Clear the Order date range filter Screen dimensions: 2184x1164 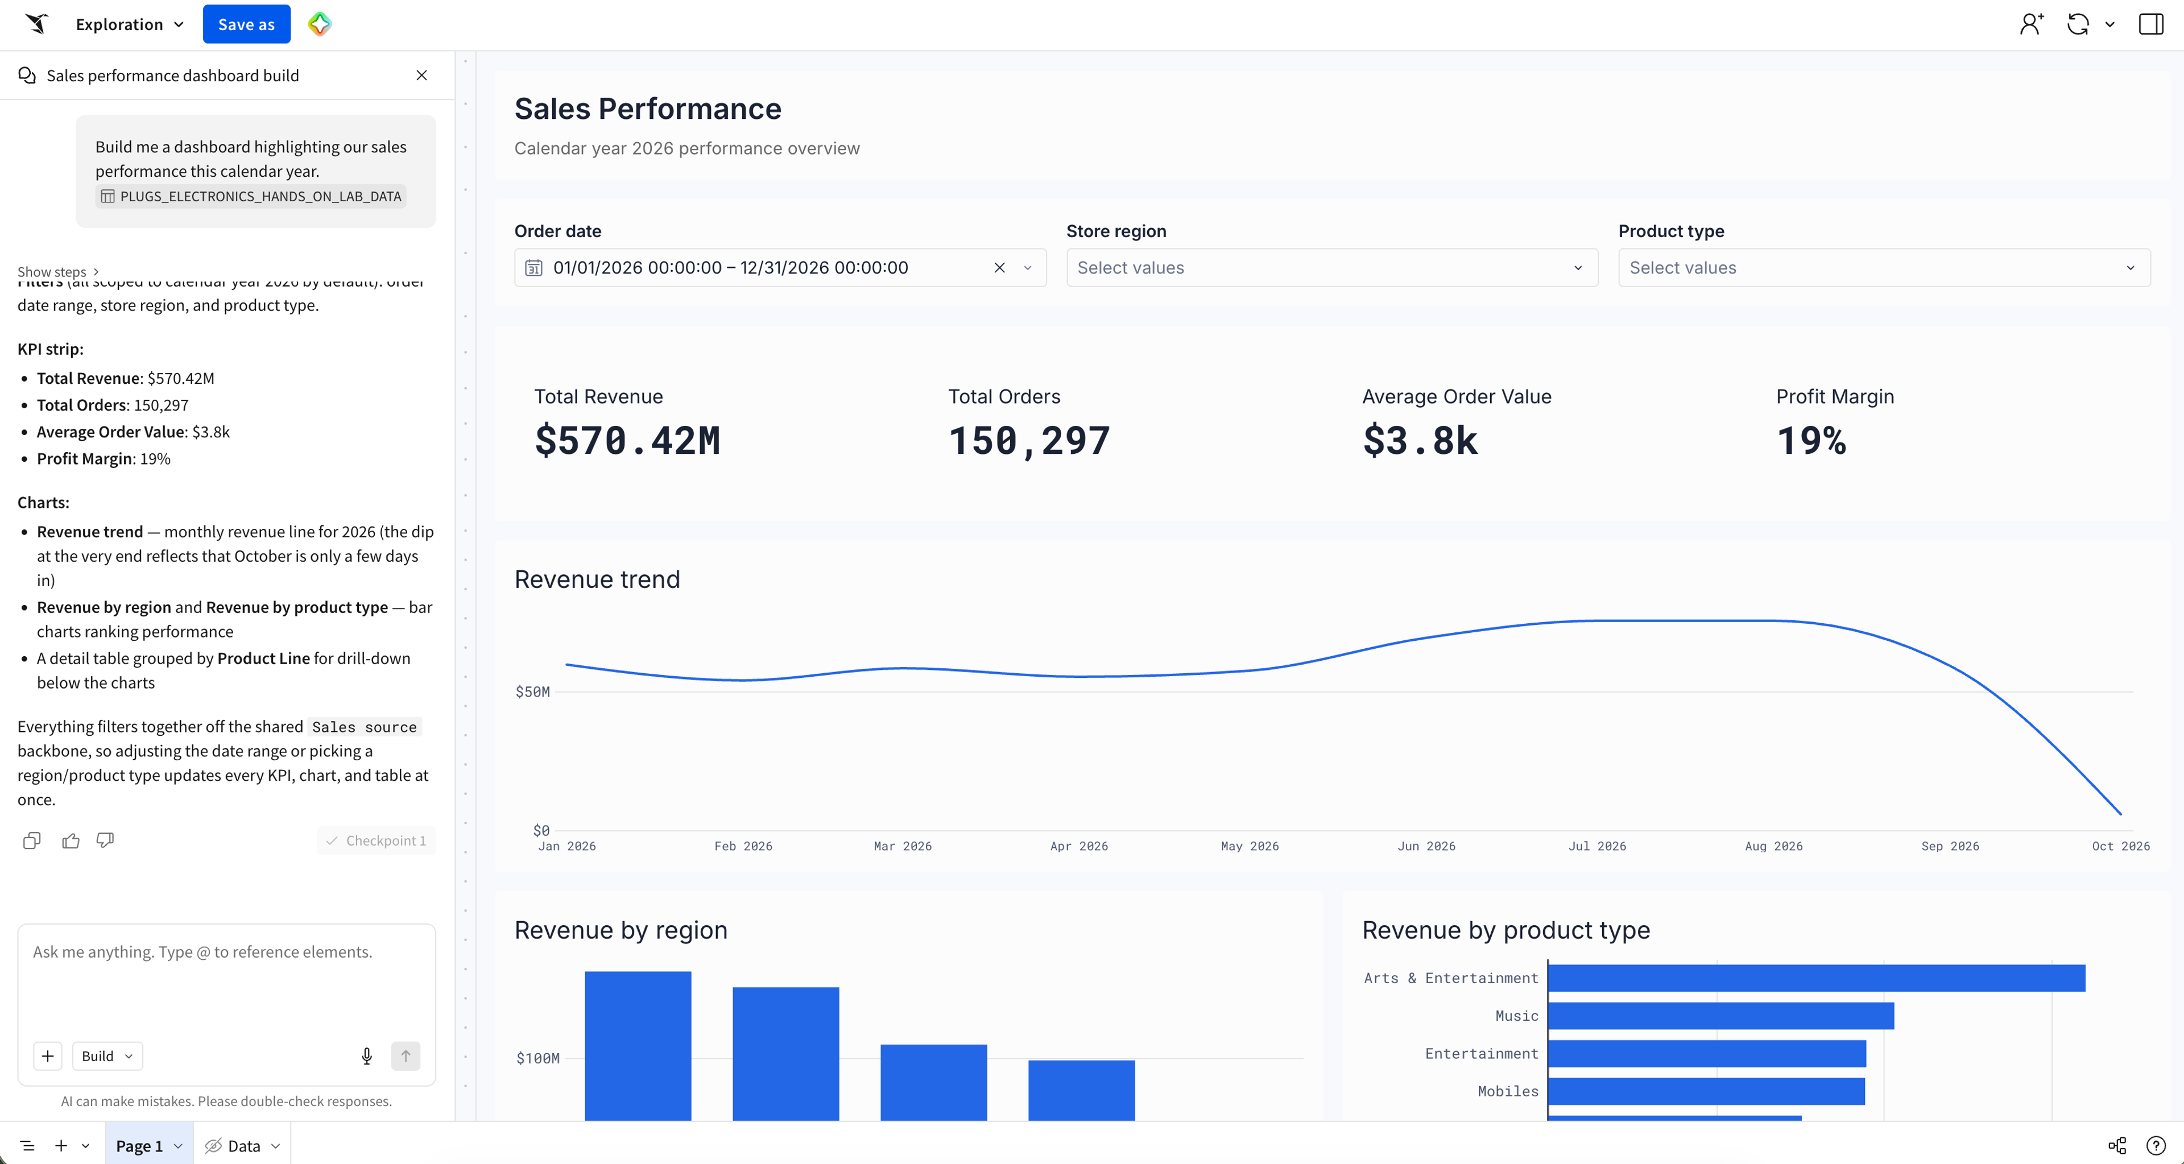click(1000, 267)
